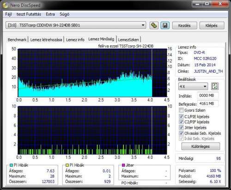Switch to the Lemez info tab
The width and height of the screenshot is (231, 190).
(x=75, y=40)
